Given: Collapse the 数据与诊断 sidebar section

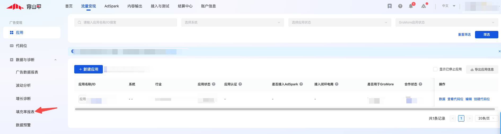Looking at the screenshot, I should pyautogui.click(x=55, y=60).
